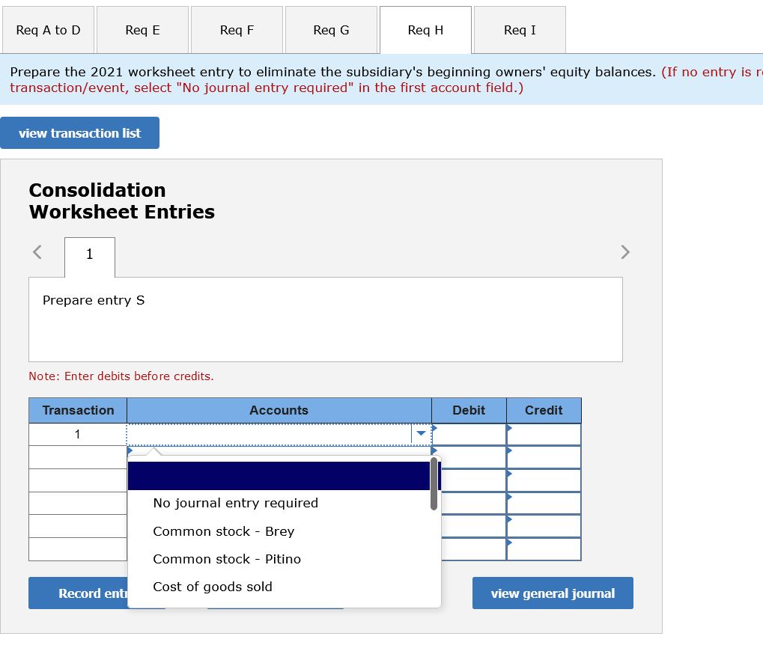Choose Common stock - Pitino from the list
Image resolution: width=763 pixels, height=654 pixels.
[227, 559]
